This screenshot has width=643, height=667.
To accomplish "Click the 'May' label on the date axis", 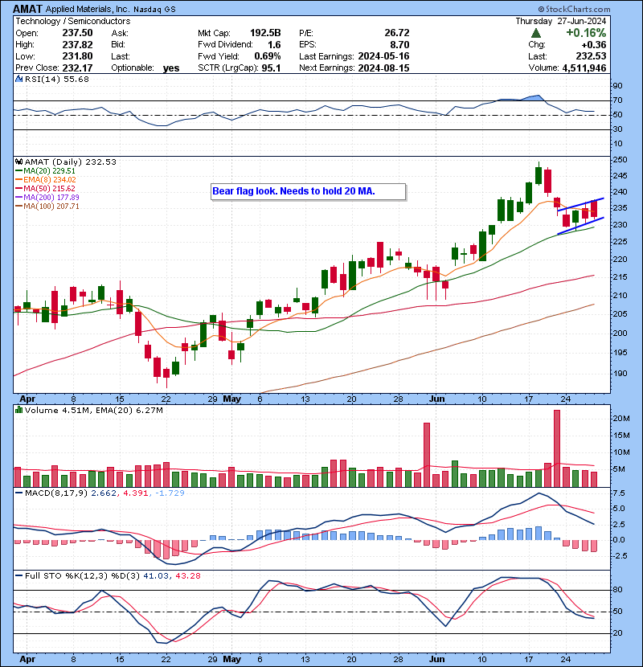I will click(x=232, y=399).
